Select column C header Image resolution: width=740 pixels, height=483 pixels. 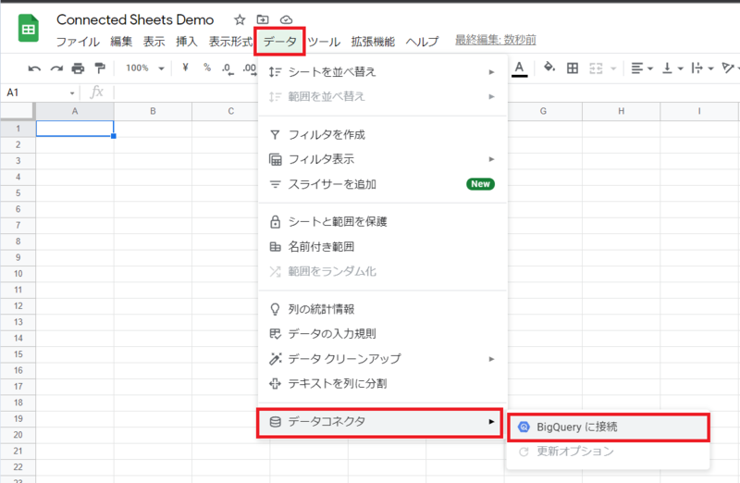coord(230,111)
